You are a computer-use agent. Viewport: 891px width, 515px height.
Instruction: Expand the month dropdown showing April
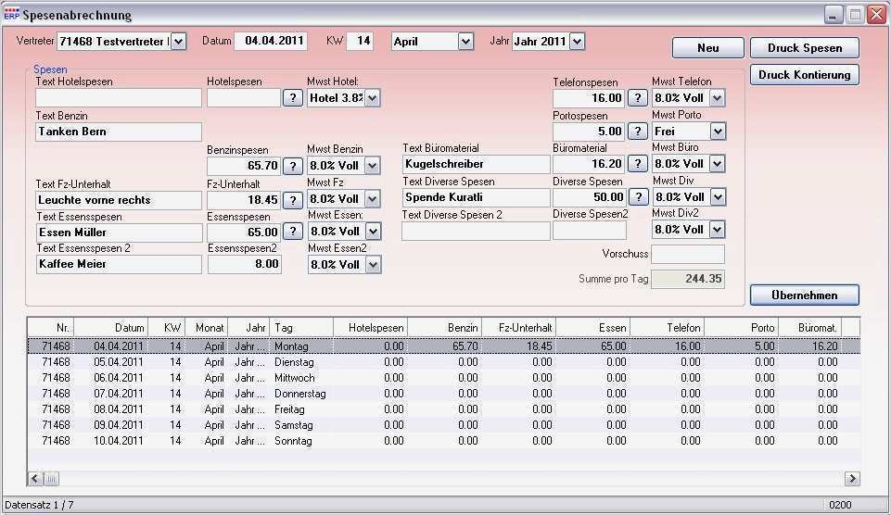[x=465, y=42]
